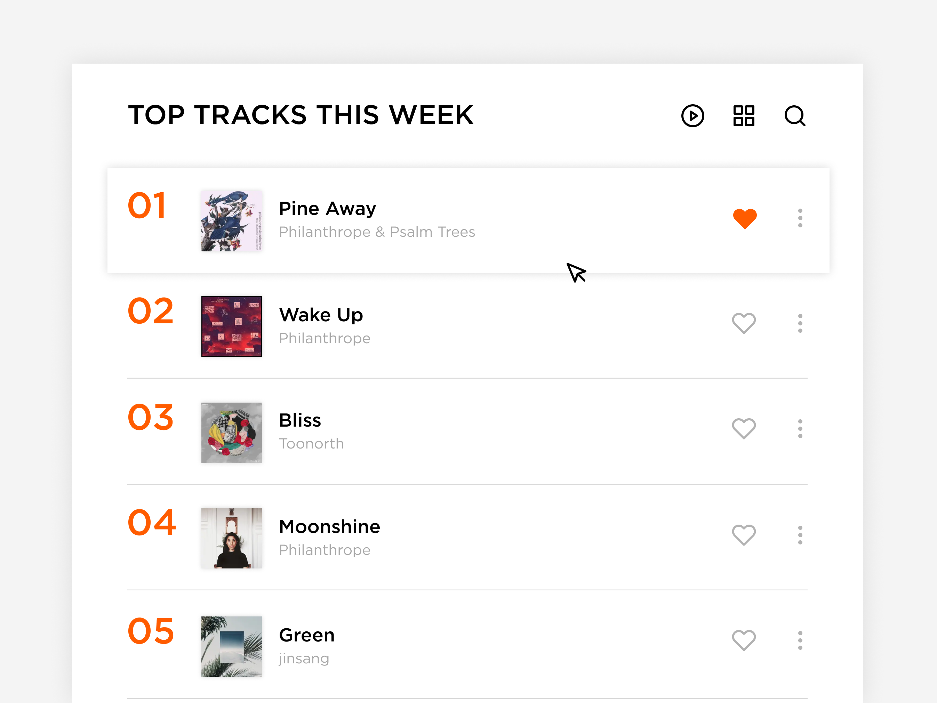
Task: Open more options for Pine Away
Action: pyautogui.click(x=800, y=218)
